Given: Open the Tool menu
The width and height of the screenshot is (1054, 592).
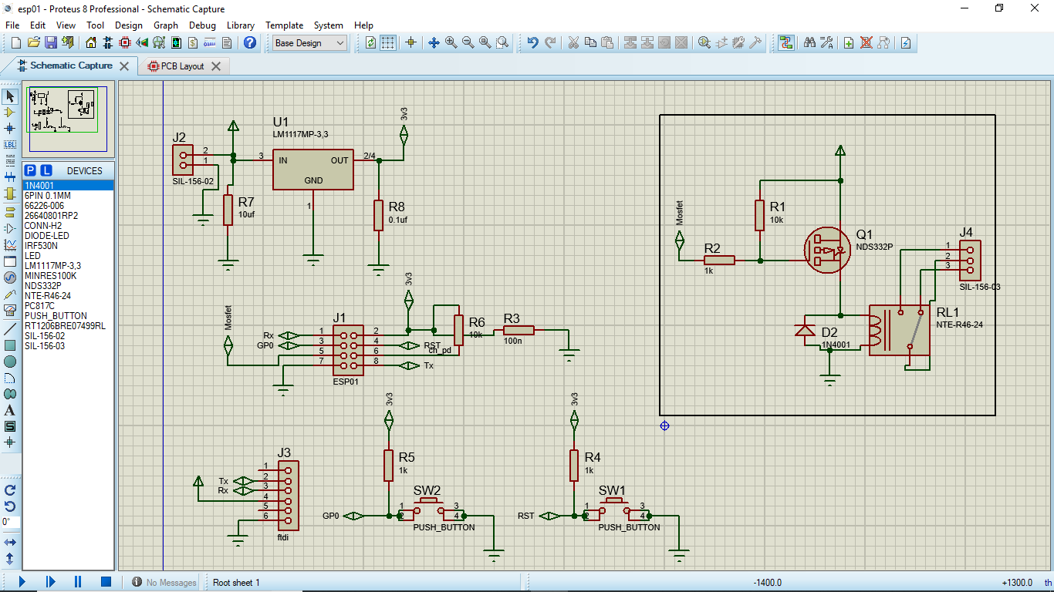Looking at the screenshot, I should click(x=95, y=25).
